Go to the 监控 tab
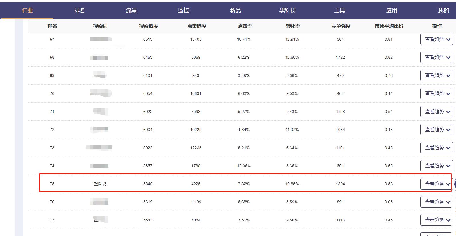Viewport: 456px width, 236px height. (183, 11)
